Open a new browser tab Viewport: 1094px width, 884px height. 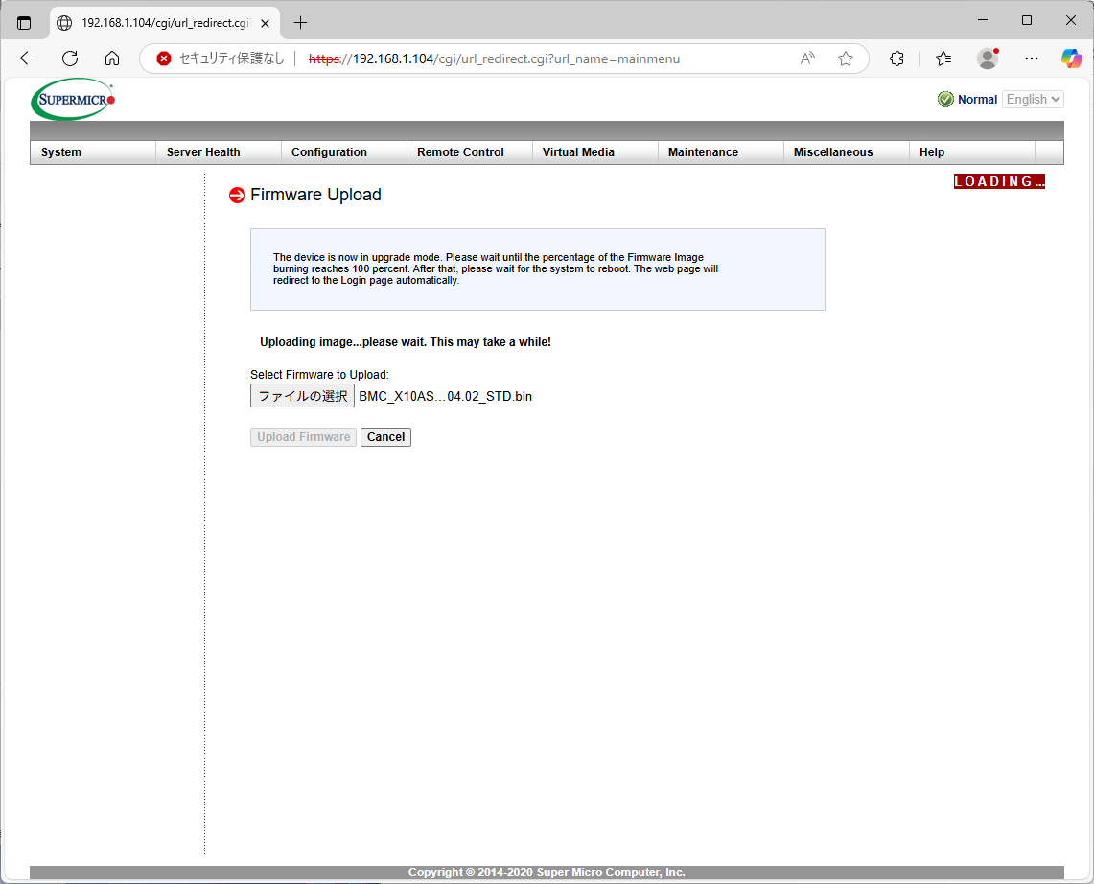tap(300, 22)
